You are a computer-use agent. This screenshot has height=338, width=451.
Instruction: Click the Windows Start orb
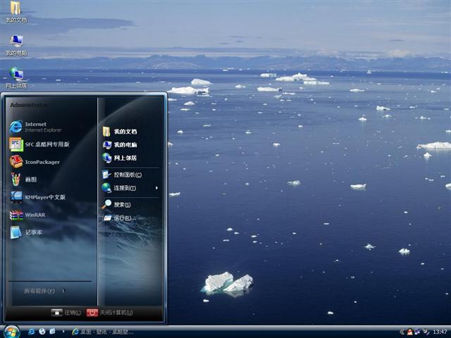point(11,332)
